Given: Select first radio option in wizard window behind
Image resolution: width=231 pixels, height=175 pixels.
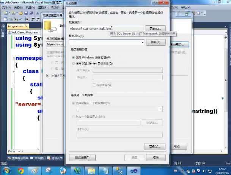Looking at the screenshot, I should [x=52, y=62].
